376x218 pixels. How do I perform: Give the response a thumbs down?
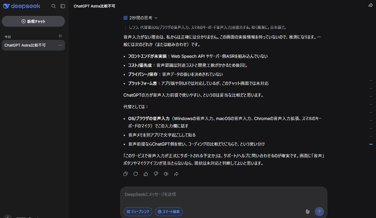(156, 174)
